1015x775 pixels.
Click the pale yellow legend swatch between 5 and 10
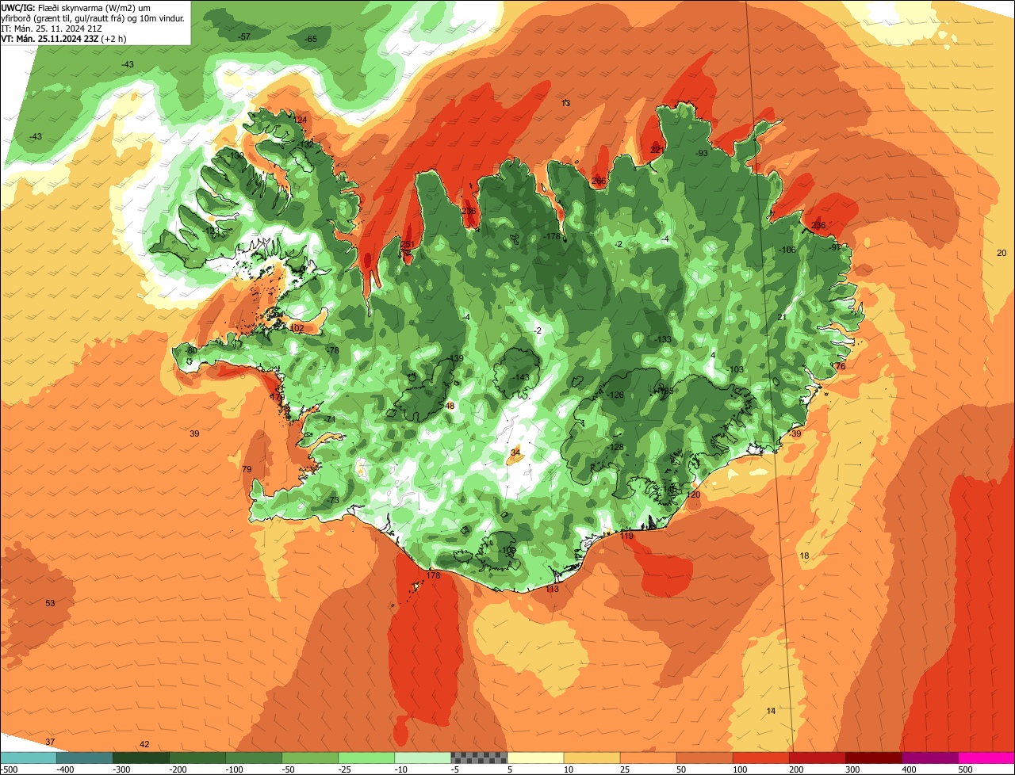pos(535,758)
